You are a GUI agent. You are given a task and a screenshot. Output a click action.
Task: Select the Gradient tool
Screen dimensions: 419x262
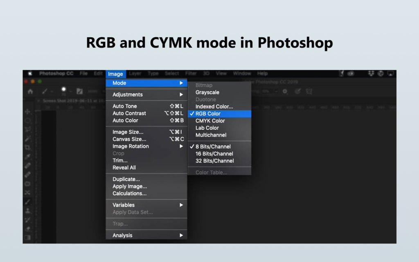pyautogui.click(x=27, y=238)
